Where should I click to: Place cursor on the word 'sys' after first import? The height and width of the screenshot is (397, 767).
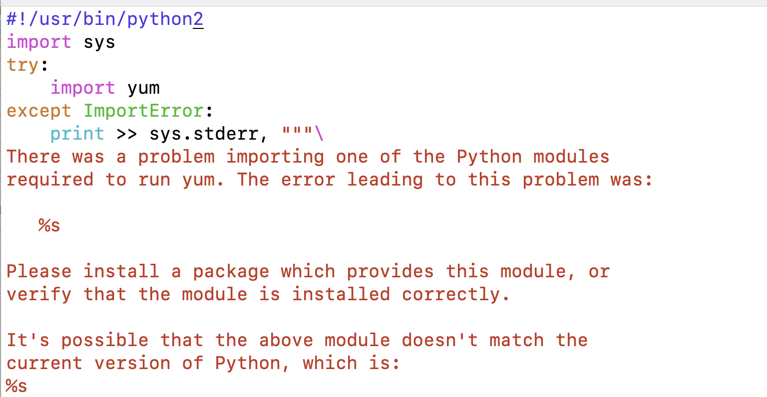(99, 42)
